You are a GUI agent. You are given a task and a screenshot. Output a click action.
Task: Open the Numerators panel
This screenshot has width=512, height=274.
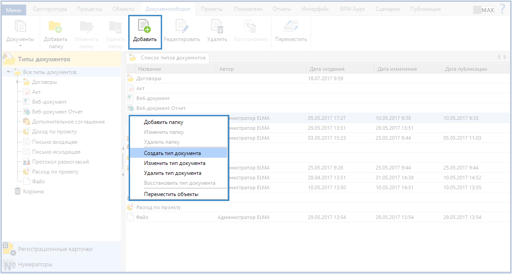(x=35, y=264)
